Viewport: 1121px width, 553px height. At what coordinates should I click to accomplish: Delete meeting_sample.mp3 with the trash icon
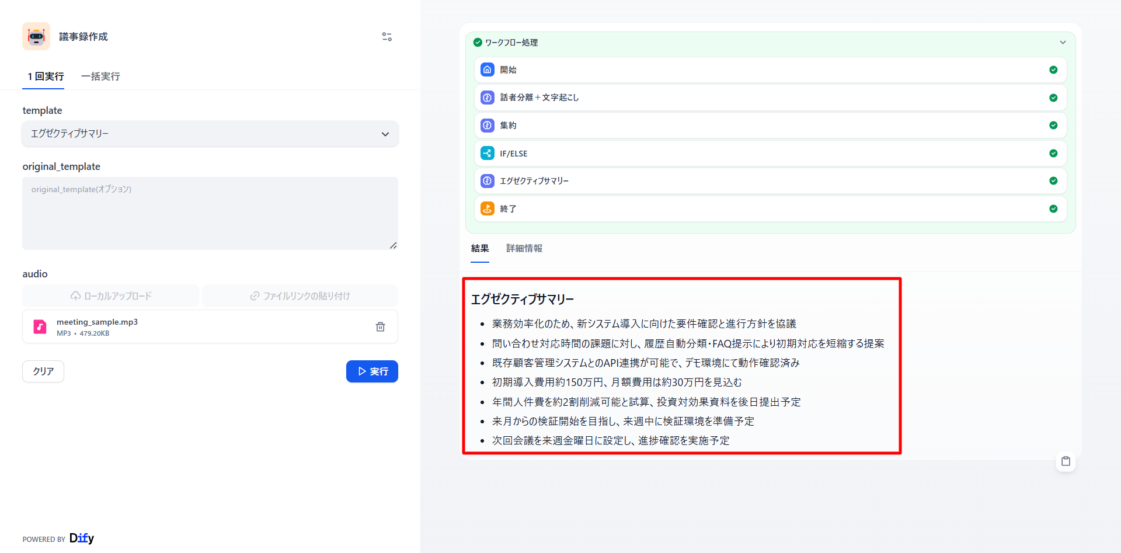(380, 327)
